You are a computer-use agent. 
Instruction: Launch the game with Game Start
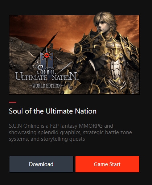click(107, 164)
